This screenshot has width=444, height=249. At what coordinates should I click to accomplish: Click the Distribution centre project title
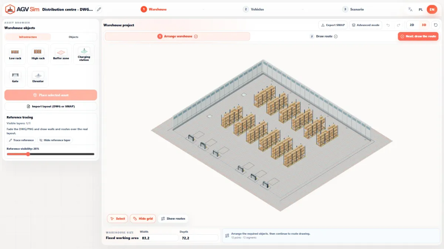(x=68, y=9)
